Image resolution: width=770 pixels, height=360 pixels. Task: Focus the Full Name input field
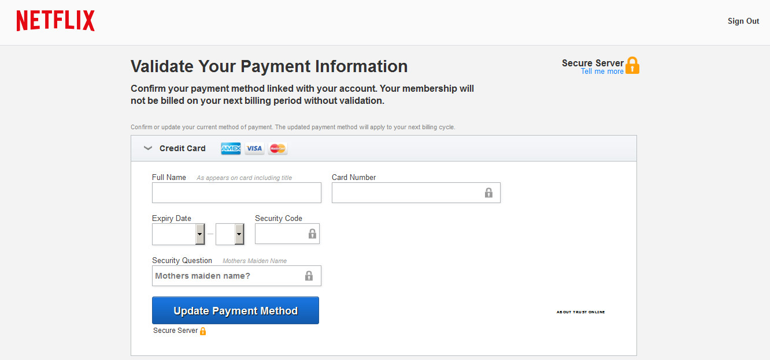point(236,193)
